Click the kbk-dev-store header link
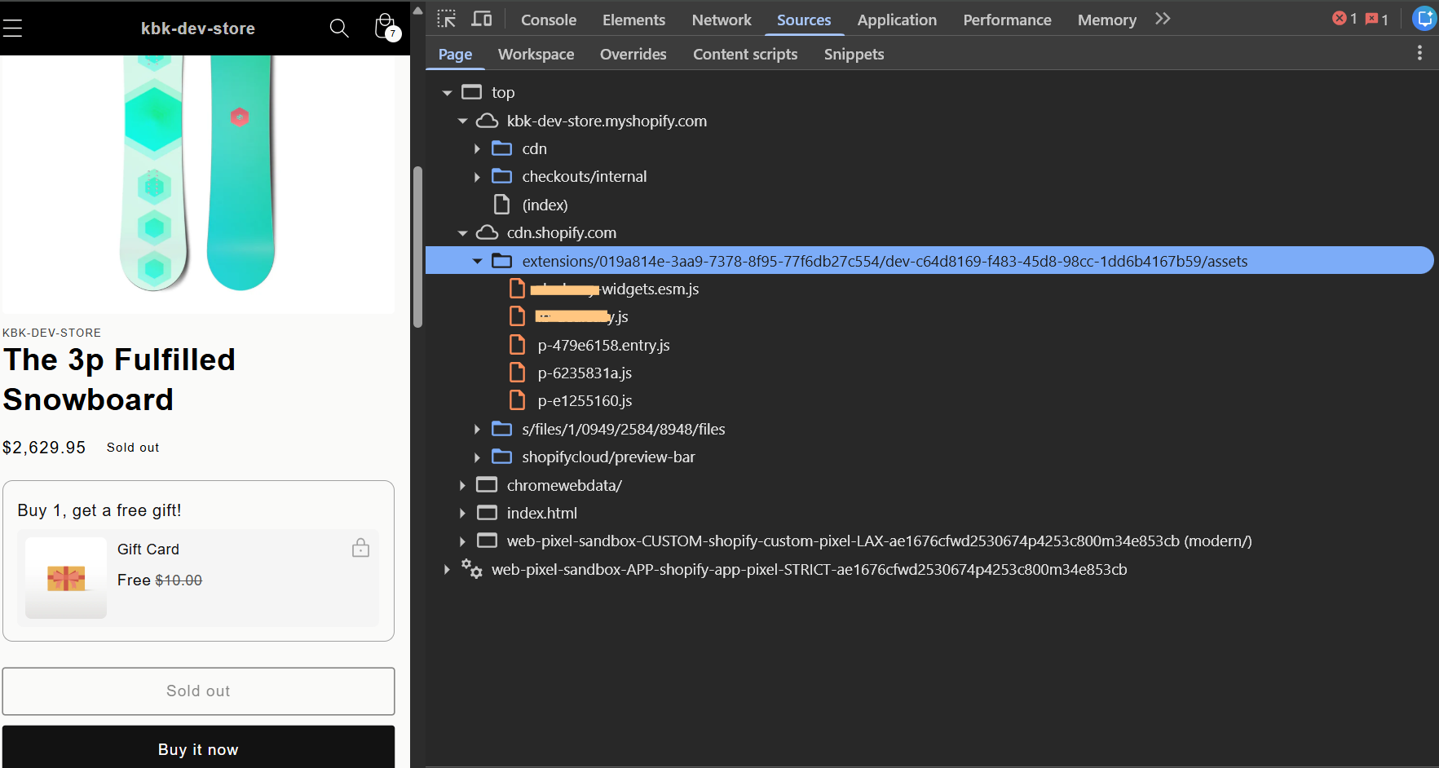The height and width of the screenshot is (768, 1439). click(198, 29)
